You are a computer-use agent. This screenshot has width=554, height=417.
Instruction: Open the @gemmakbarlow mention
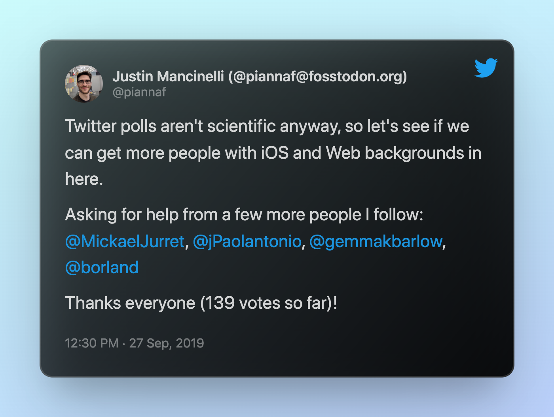(376, 241)
